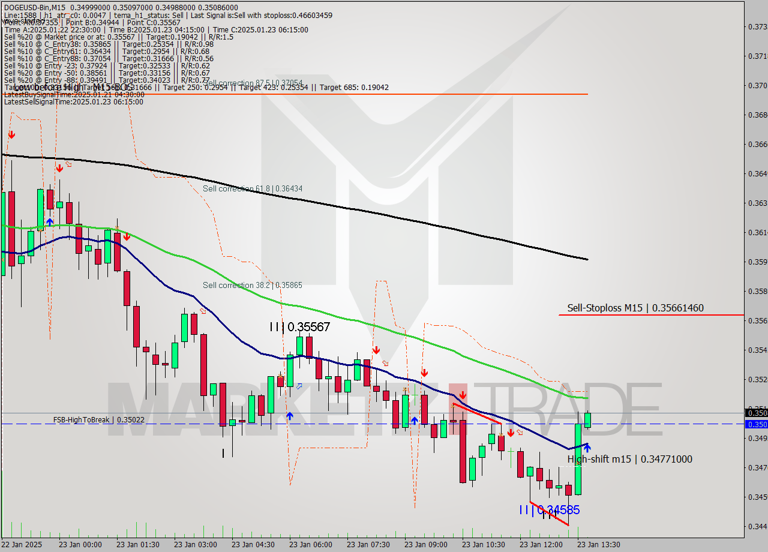
Task: Click the '23 Jan 07:30' time axis label
Action: [368, 544]
